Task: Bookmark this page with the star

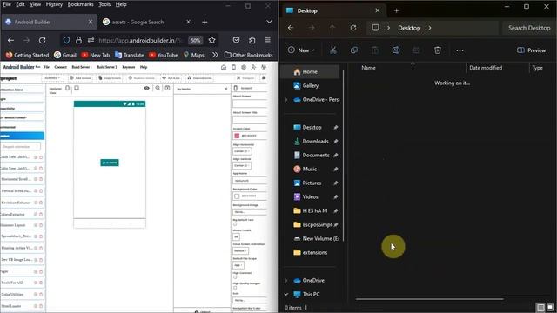Action: click(x=212, y=41)
